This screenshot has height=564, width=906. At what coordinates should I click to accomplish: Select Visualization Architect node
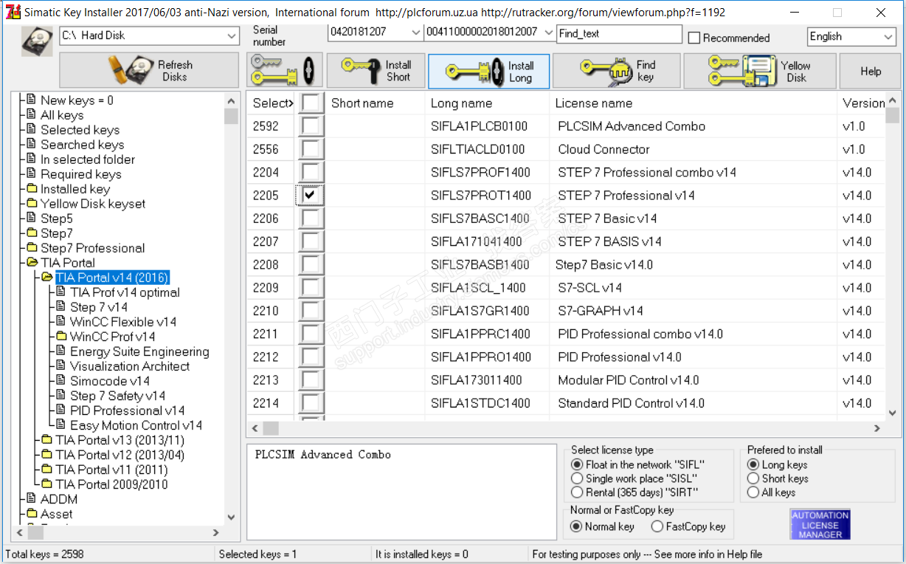[x=130, y=366]
